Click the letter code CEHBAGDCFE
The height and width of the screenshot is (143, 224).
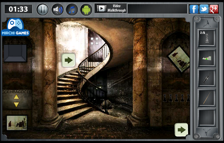(x=17, y=91)
